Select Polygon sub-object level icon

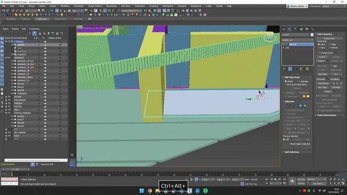pyautogui.click(x=300, y=106)
